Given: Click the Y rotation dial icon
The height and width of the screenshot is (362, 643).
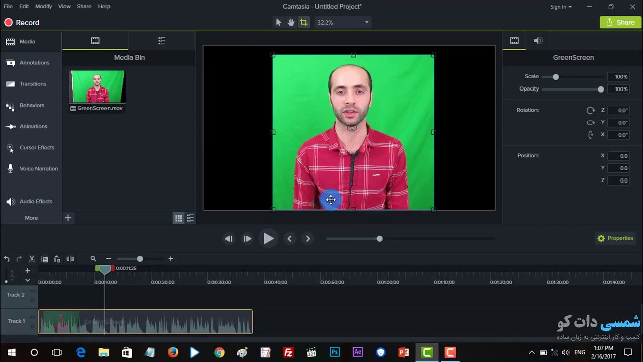Looking at the screenshot, I should [x=591, y=122].
